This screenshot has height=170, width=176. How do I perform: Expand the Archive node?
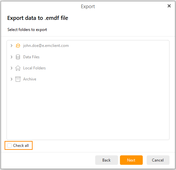click(x=11, y=79)
